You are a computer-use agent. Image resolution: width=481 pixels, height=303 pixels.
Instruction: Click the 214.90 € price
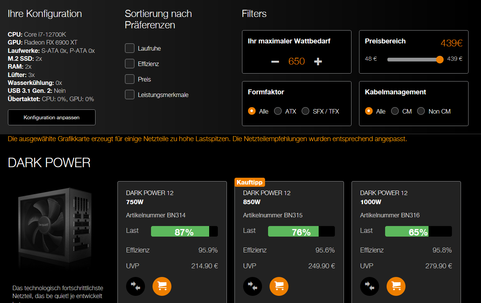[x=205, y=266]
